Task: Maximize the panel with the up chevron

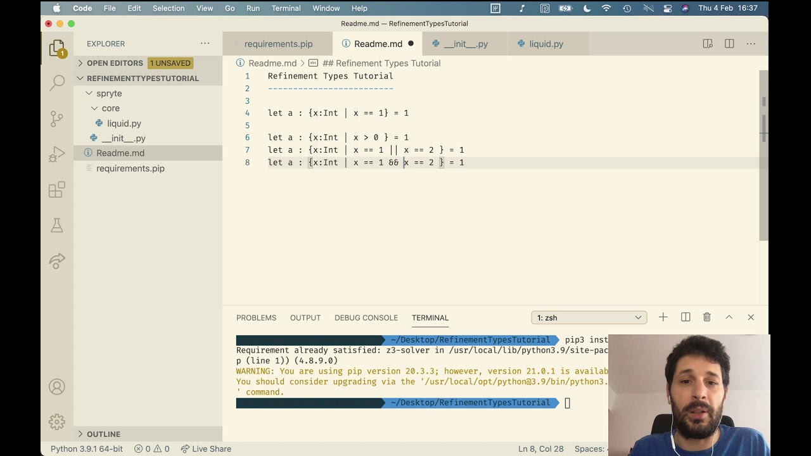Action: pos(729,317)
